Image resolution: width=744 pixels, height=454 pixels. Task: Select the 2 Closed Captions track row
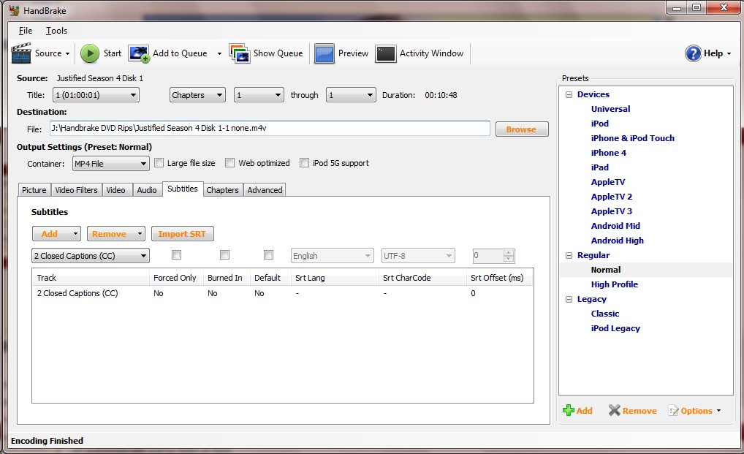coord(282,293)
